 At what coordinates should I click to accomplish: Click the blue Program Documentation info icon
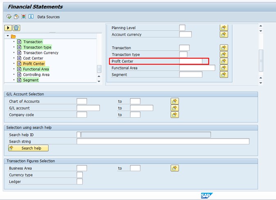[x=31, y=17]
